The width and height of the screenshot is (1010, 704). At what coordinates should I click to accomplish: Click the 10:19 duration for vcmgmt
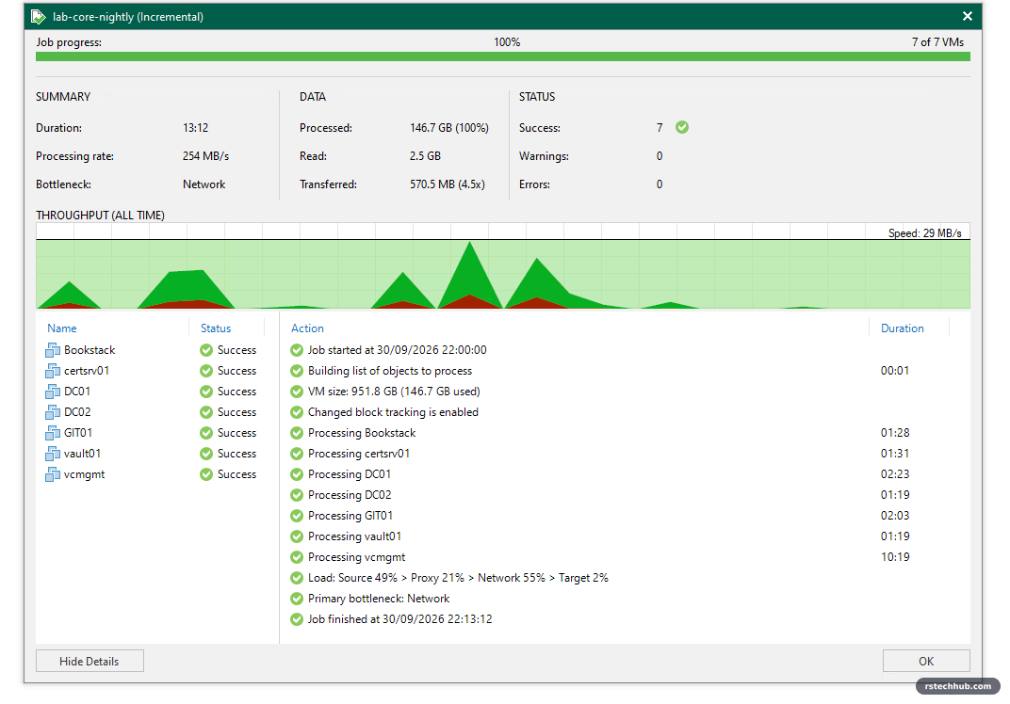click(x=895, y=557)
